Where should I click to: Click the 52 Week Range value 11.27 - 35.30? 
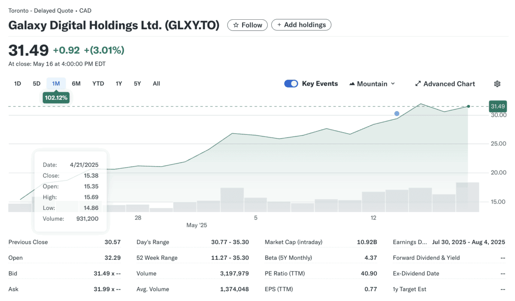(x=230, y=258)
